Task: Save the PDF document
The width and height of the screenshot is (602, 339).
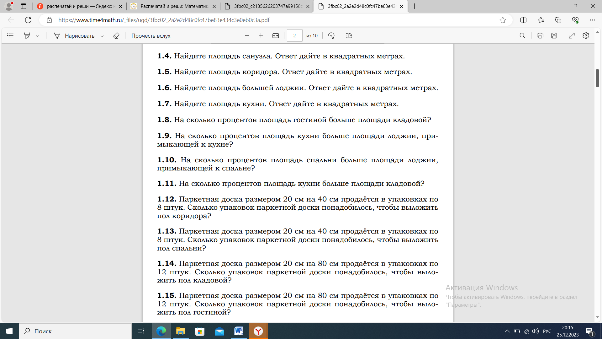Action: coord(554,35)
